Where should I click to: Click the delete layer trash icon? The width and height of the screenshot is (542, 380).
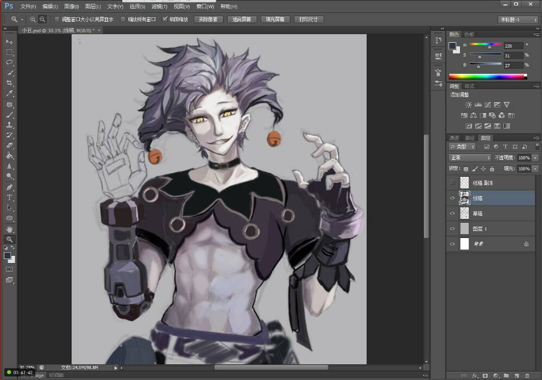click(x=527, y=376)
